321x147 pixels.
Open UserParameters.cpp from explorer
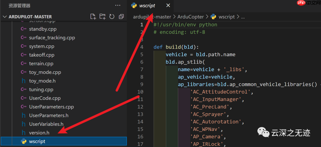coord(51,107)
